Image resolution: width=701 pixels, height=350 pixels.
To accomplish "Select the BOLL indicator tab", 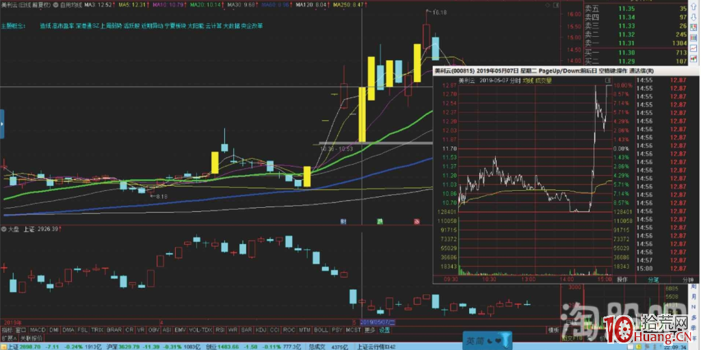I will 321,330.
